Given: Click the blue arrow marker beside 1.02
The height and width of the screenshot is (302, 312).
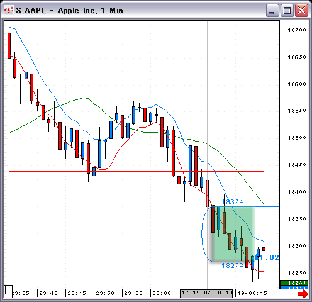Looking at the screenshot, I should (257, 257).
